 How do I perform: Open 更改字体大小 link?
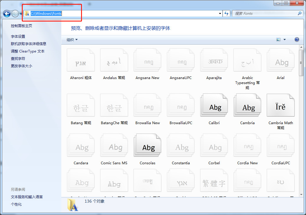click(x=22, y=66)
